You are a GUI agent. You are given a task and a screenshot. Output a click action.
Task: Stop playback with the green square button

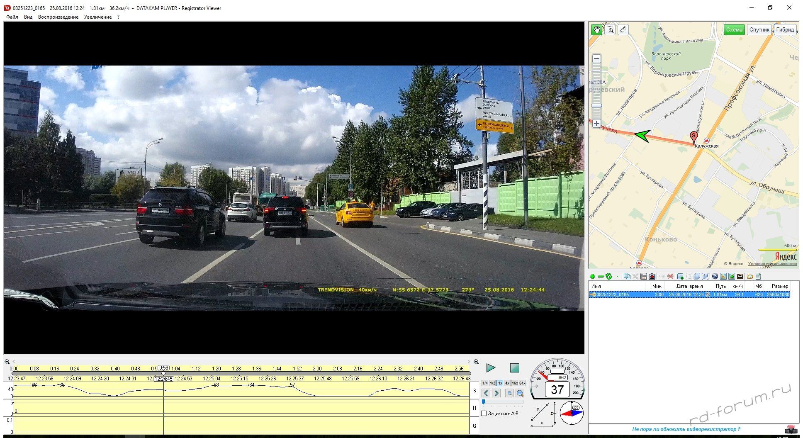click(514, 368)
